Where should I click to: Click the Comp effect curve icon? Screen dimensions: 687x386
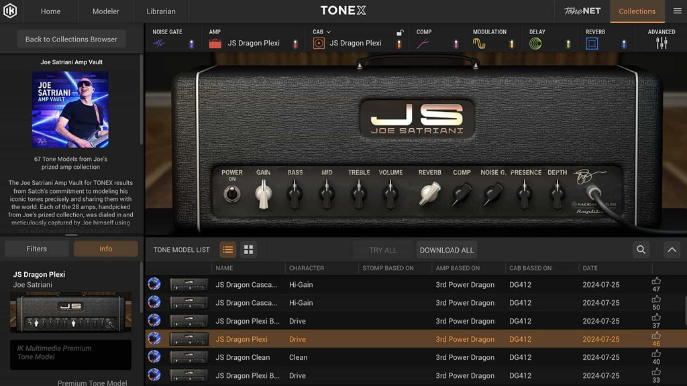(423, 44)
